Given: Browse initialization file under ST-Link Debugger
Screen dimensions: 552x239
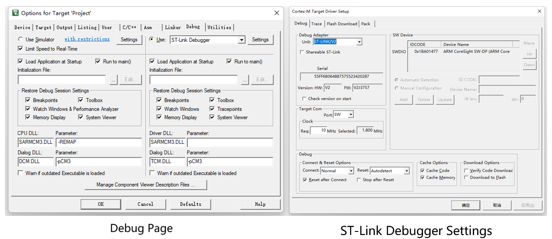Looking at the screenshot, I should [x=245, y=80].
